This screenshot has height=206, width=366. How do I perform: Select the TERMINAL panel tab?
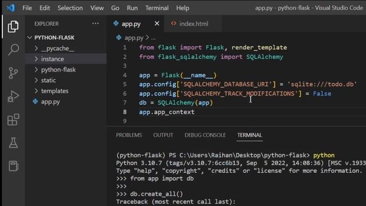(x=249, y=135)
